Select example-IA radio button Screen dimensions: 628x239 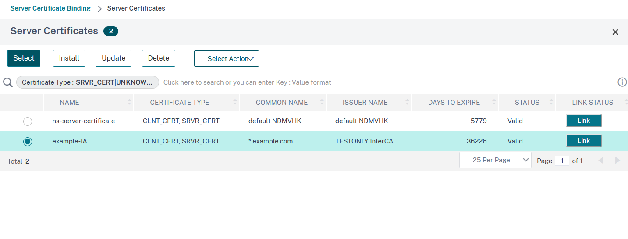point(28,141)
